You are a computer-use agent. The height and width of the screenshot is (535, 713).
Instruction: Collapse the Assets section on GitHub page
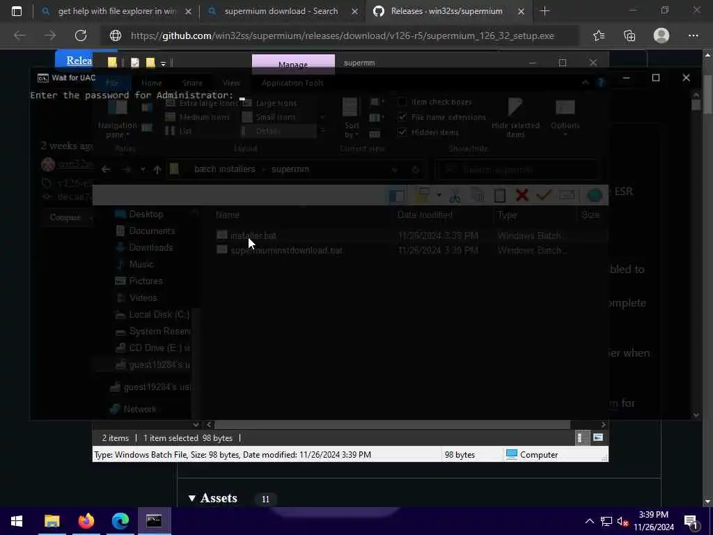click(192, 499)
